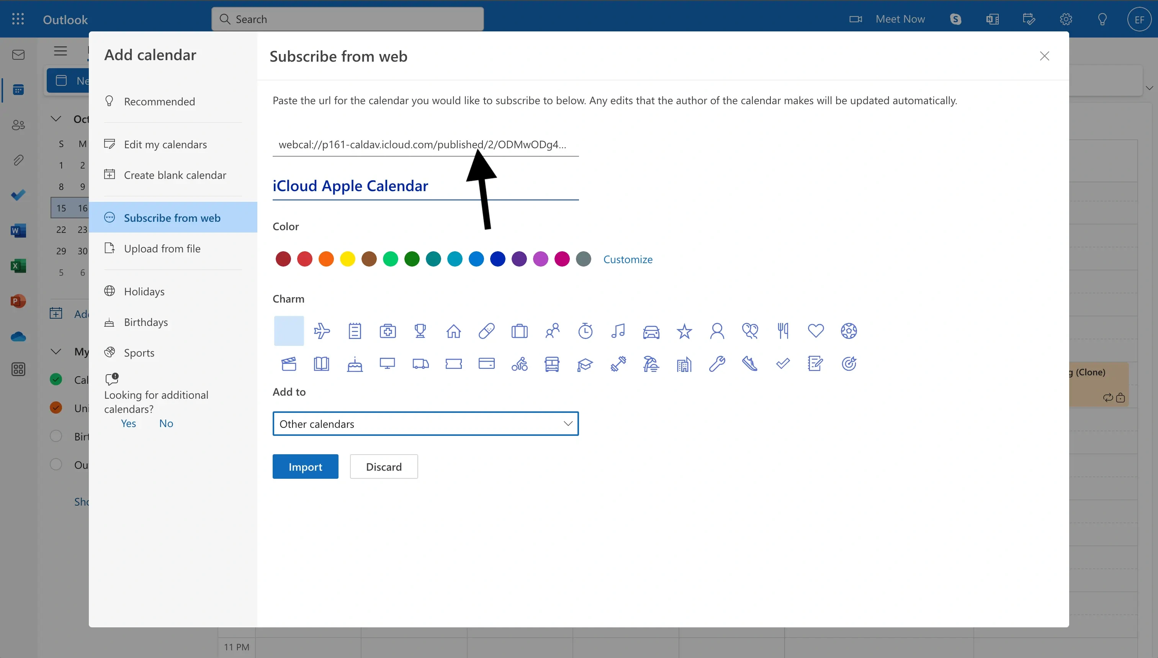The image size is (1158, 658).
Task: Click the Import button
Action: click(306, 466)
